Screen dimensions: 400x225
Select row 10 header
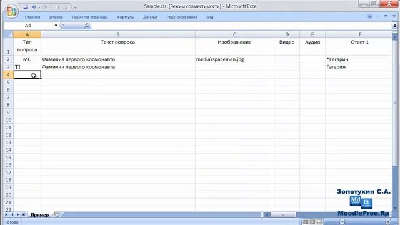tap(8, 120)
